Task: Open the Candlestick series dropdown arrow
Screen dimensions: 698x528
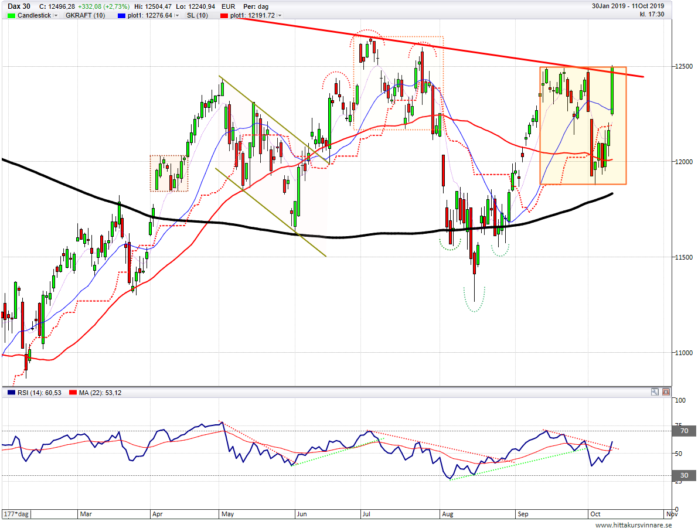Action: 56,16
